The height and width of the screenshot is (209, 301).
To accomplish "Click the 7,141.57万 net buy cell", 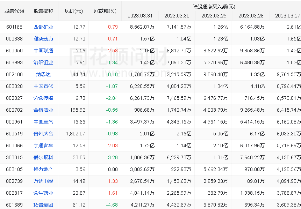I will pos(179,27).
